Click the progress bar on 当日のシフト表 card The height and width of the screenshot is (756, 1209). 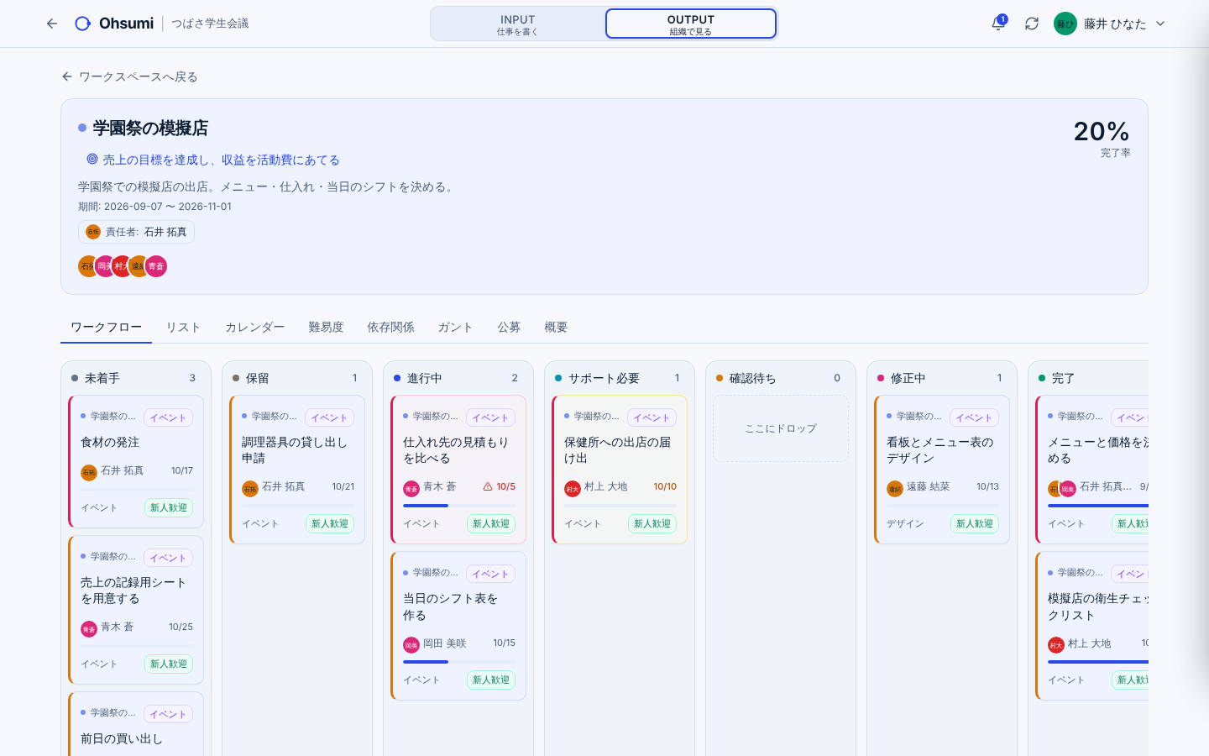tap(458, 662)
